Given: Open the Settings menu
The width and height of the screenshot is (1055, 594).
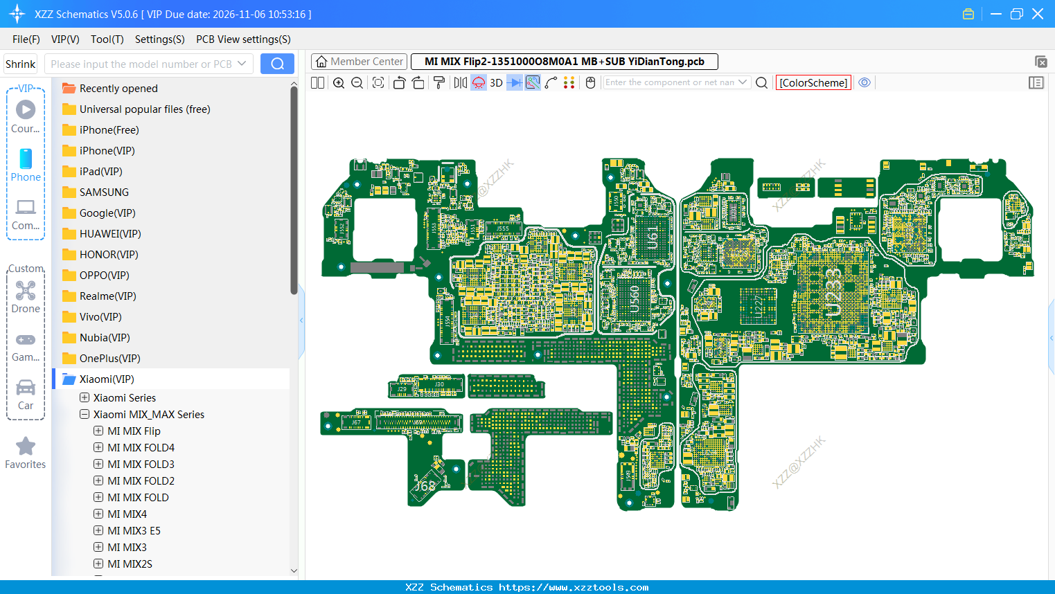Looking at the screenshot, I should pyautogui.click(x=160, y=39).
